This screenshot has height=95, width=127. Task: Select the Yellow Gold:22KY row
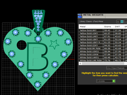(103, 45)
